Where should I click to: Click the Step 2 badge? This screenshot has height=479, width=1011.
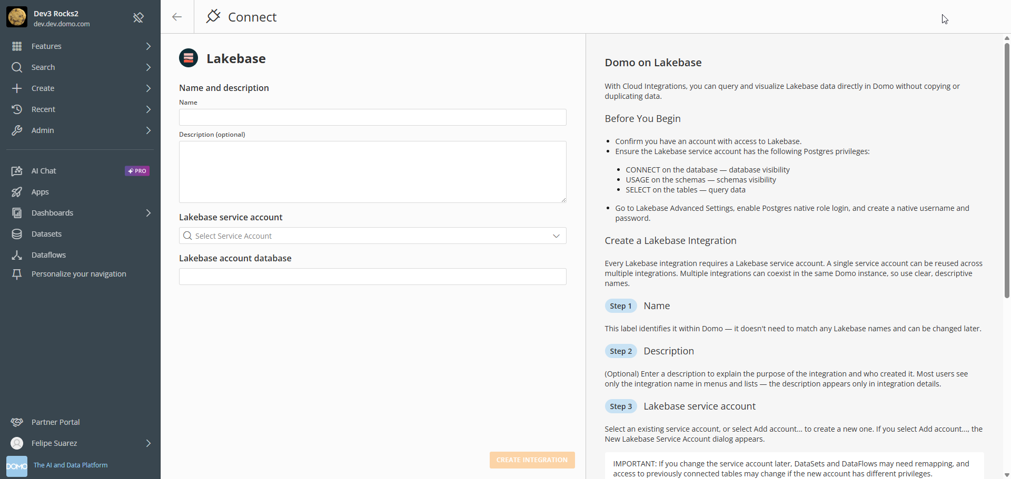621,351
